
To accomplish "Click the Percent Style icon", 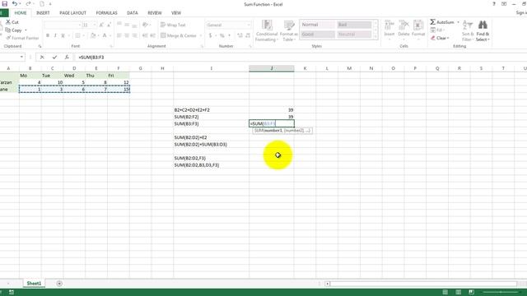I will (x=222, y=35).
